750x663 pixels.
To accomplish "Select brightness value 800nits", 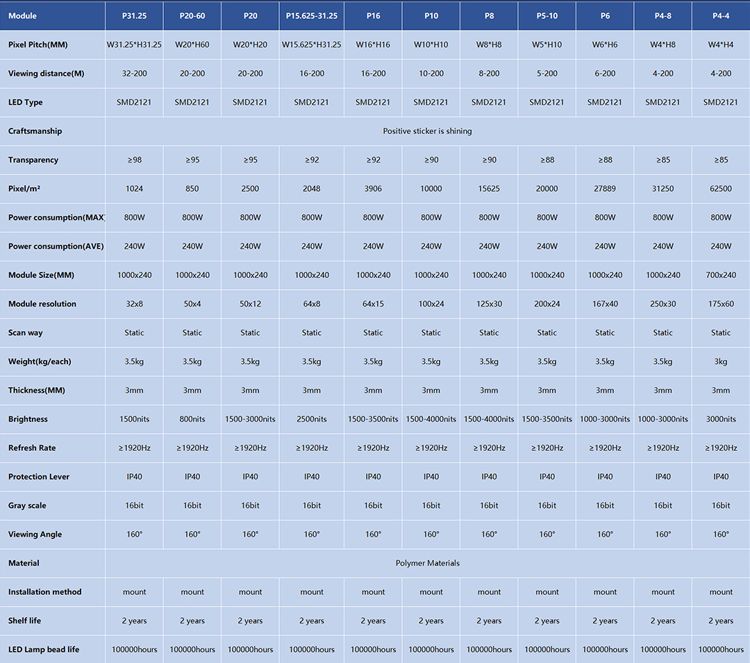I will (192, 419).
